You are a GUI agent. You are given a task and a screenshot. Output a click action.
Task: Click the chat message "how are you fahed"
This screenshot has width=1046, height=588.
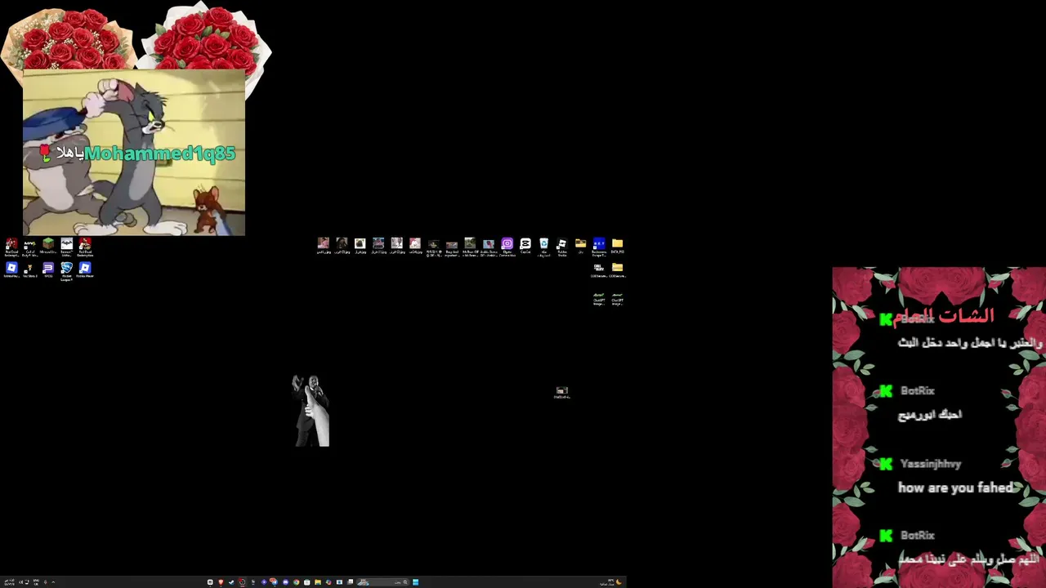pyautogui.click(x=956, y=488)
